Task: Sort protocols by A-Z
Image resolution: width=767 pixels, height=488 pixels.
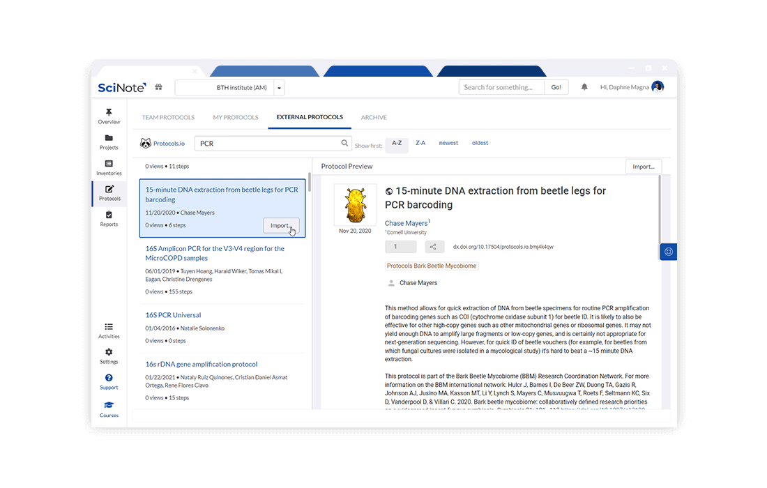Action: 397,143
